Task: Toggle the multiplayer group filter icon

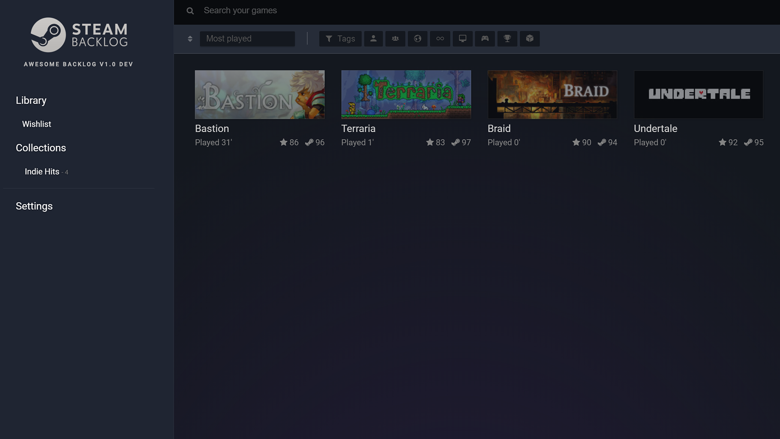Action: [395, 39]
